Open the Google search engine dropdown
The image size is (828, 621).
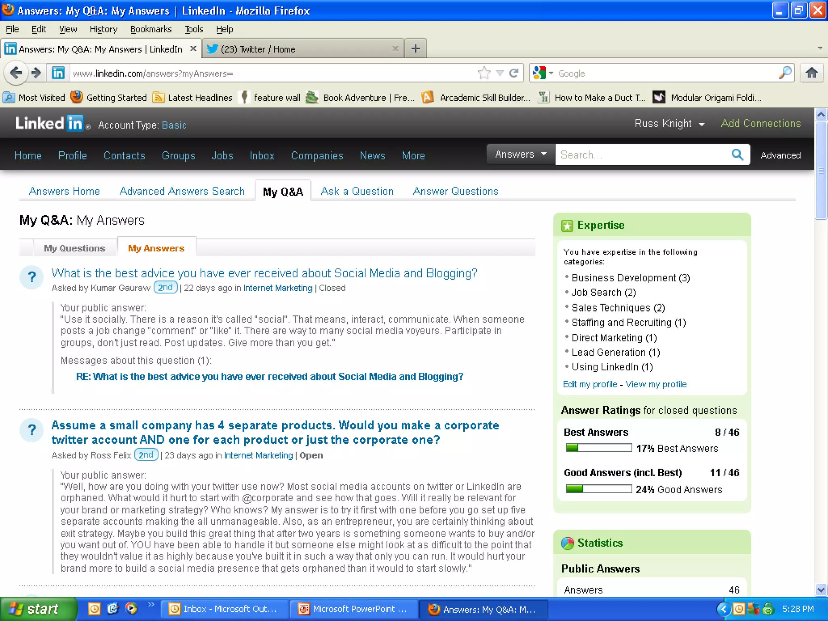tap(543, 73)
